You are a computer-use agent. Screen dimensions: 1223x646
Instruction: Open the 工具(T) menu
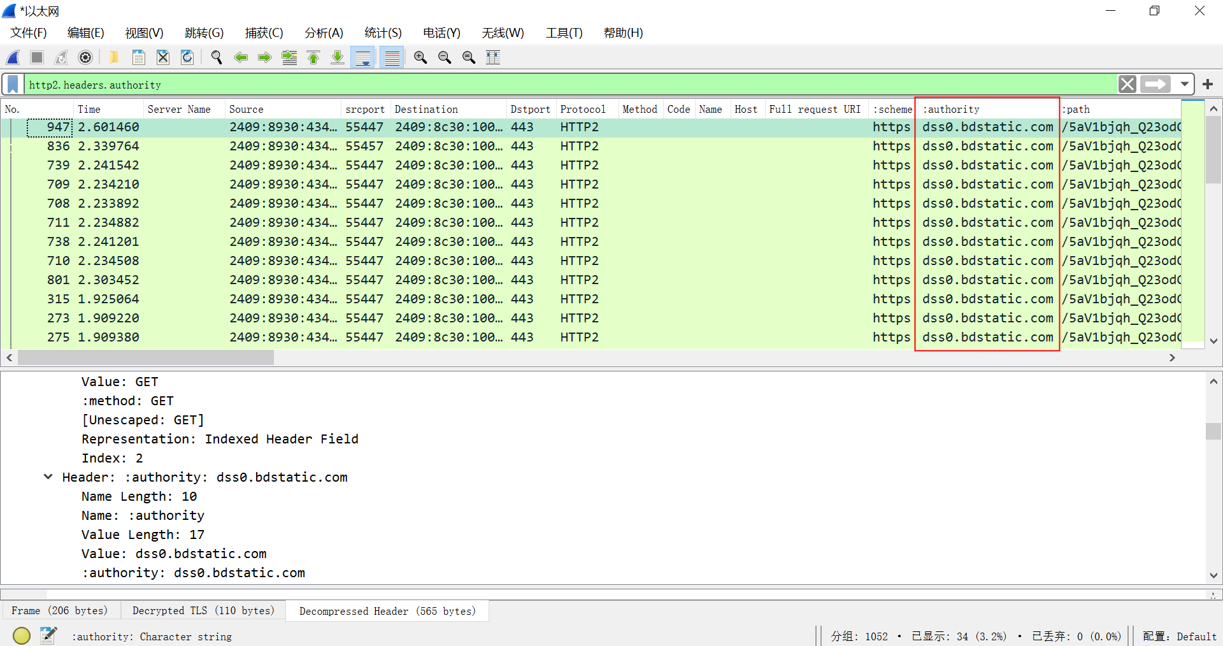(x=564, y=33)
